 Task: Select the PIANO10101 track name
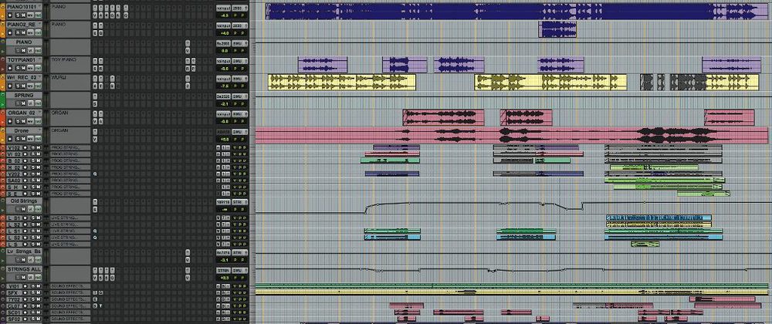(22, 7)
